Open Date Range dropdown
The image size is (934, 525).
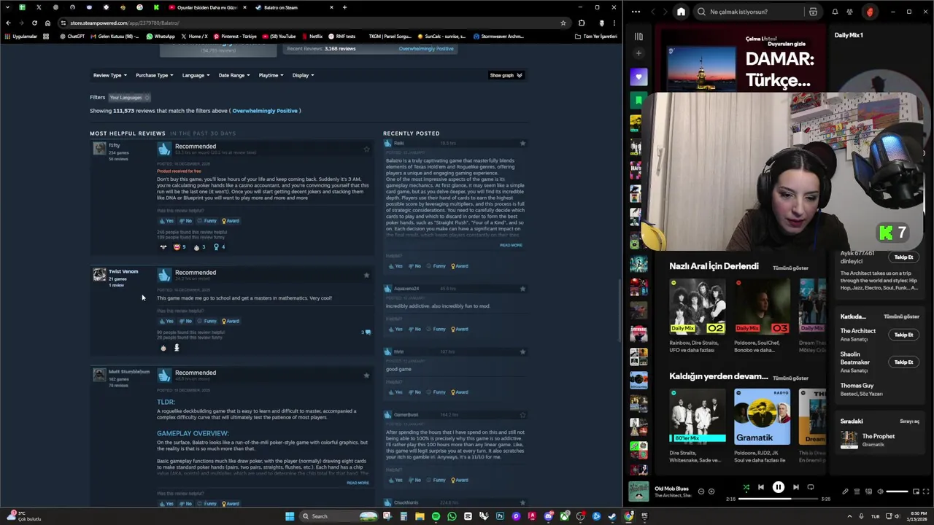click(x=234, y=75)
